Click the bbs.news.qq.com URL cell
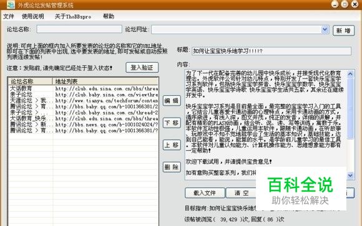Viewport: 362px width, 226px height. point(107,125)
